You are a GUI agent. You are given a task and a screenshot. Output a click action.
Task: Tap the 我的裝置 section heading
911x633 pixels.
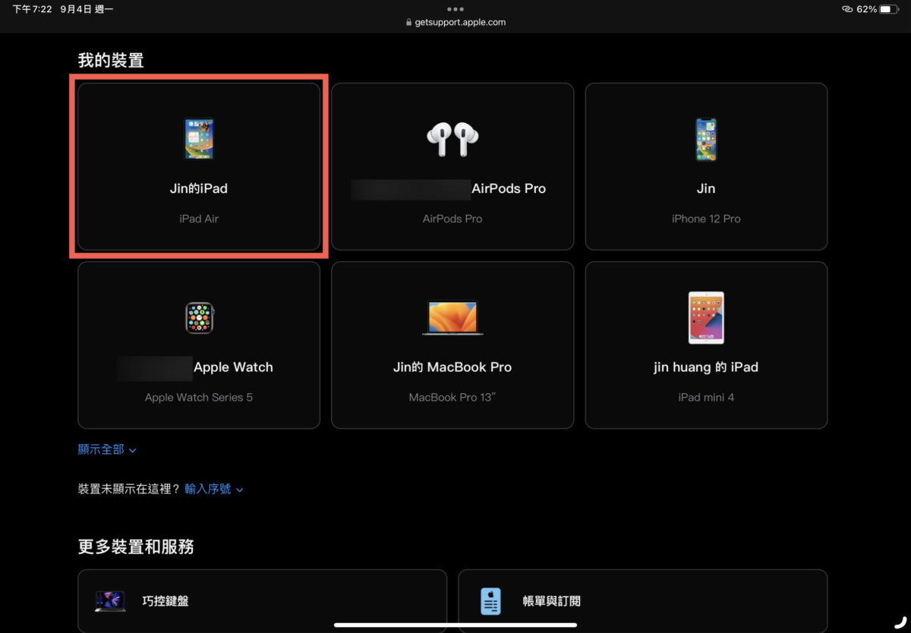click(x=111, y=60)
